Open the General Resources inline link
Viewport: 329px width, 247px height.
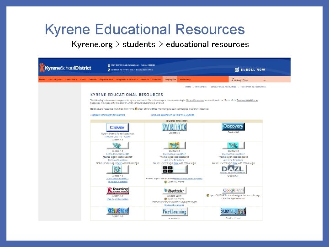195,100
